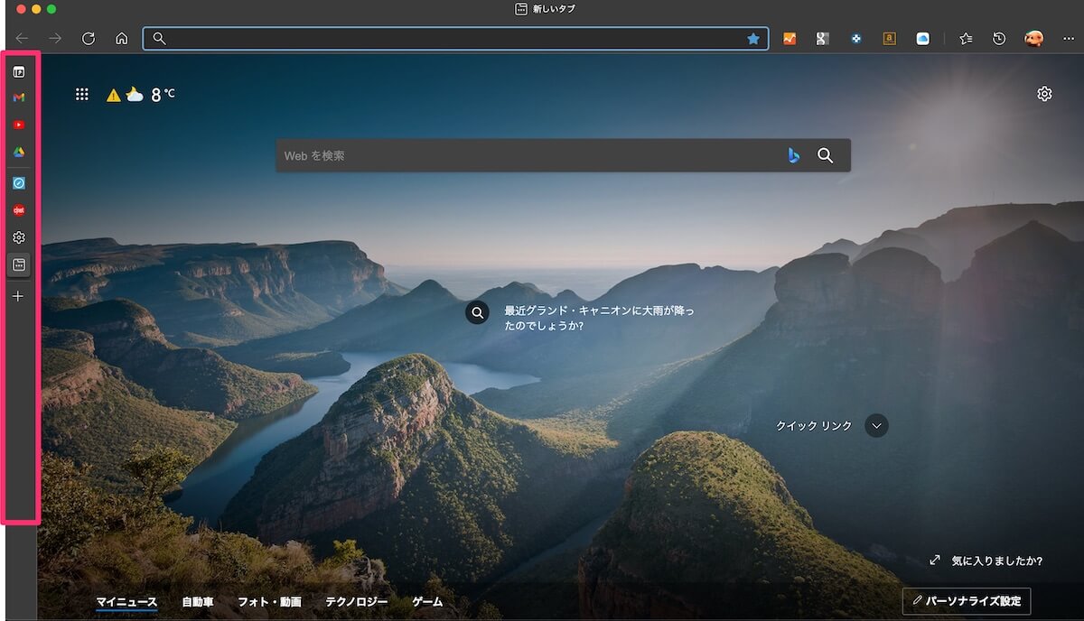Viewport: 1084px width, 621px height.
Task: Open パーソナライズ設定 button
Action: coord(967,600)
